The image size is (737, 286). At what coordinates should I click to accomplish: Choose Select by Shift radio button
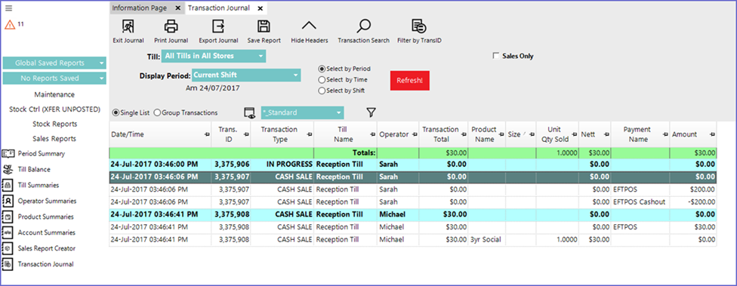coord(322,91)
